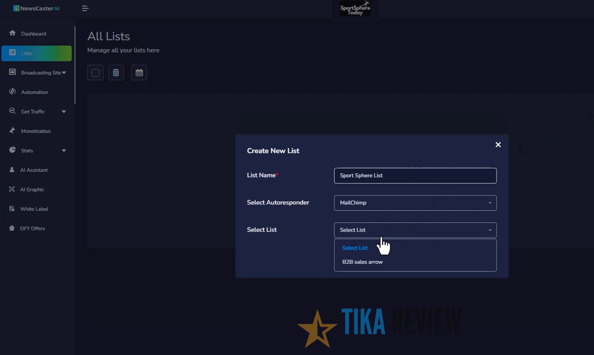Click the Get Traffic search icon
The image size is (594, 355).
click(13, 111)
